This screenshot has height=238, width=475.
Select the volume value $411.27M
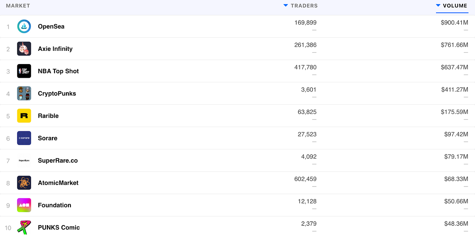tap(455, 90)
